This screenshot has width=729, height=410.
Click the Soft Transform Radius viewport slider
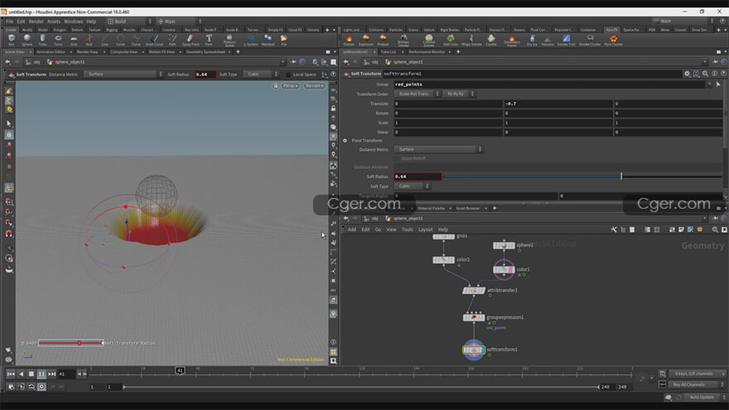[70, 343]
